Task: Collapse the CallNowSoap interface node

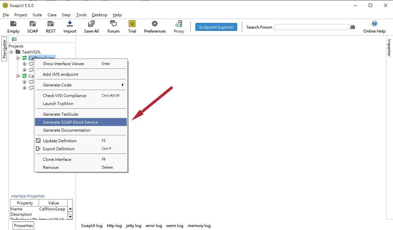Action: pos(18,58)
